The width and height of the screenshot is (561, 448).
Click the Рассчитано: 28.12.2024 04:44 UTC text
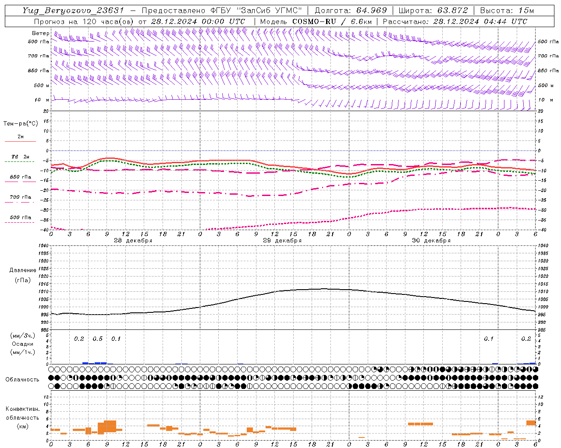click(x=455, y=21)
